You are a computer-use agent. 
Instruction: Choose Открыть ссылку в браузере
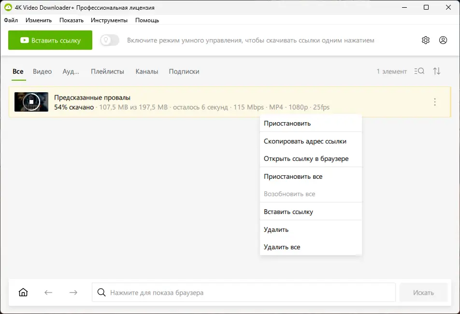(x=311, y=158)
